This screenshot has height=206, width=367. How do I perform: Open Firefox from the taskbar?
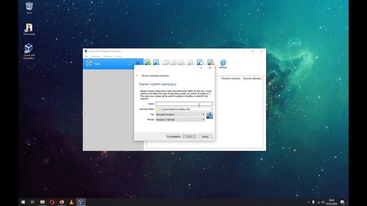(61, 202)
